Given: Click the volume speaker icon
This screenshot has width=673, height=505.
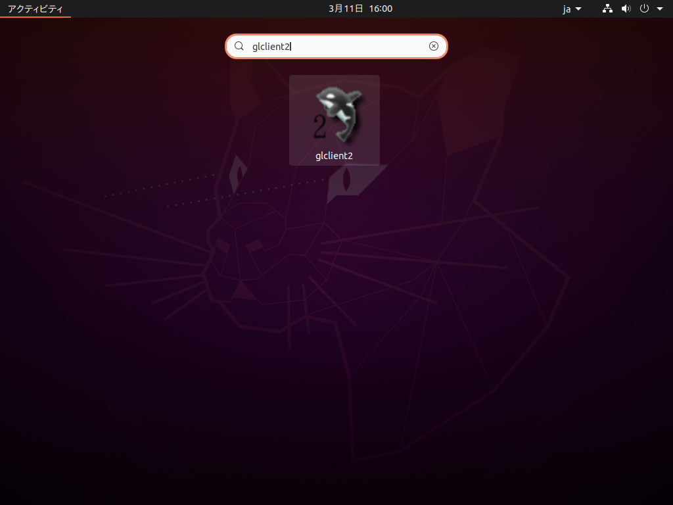Looking at the screenshot, I should pos(626,9).
